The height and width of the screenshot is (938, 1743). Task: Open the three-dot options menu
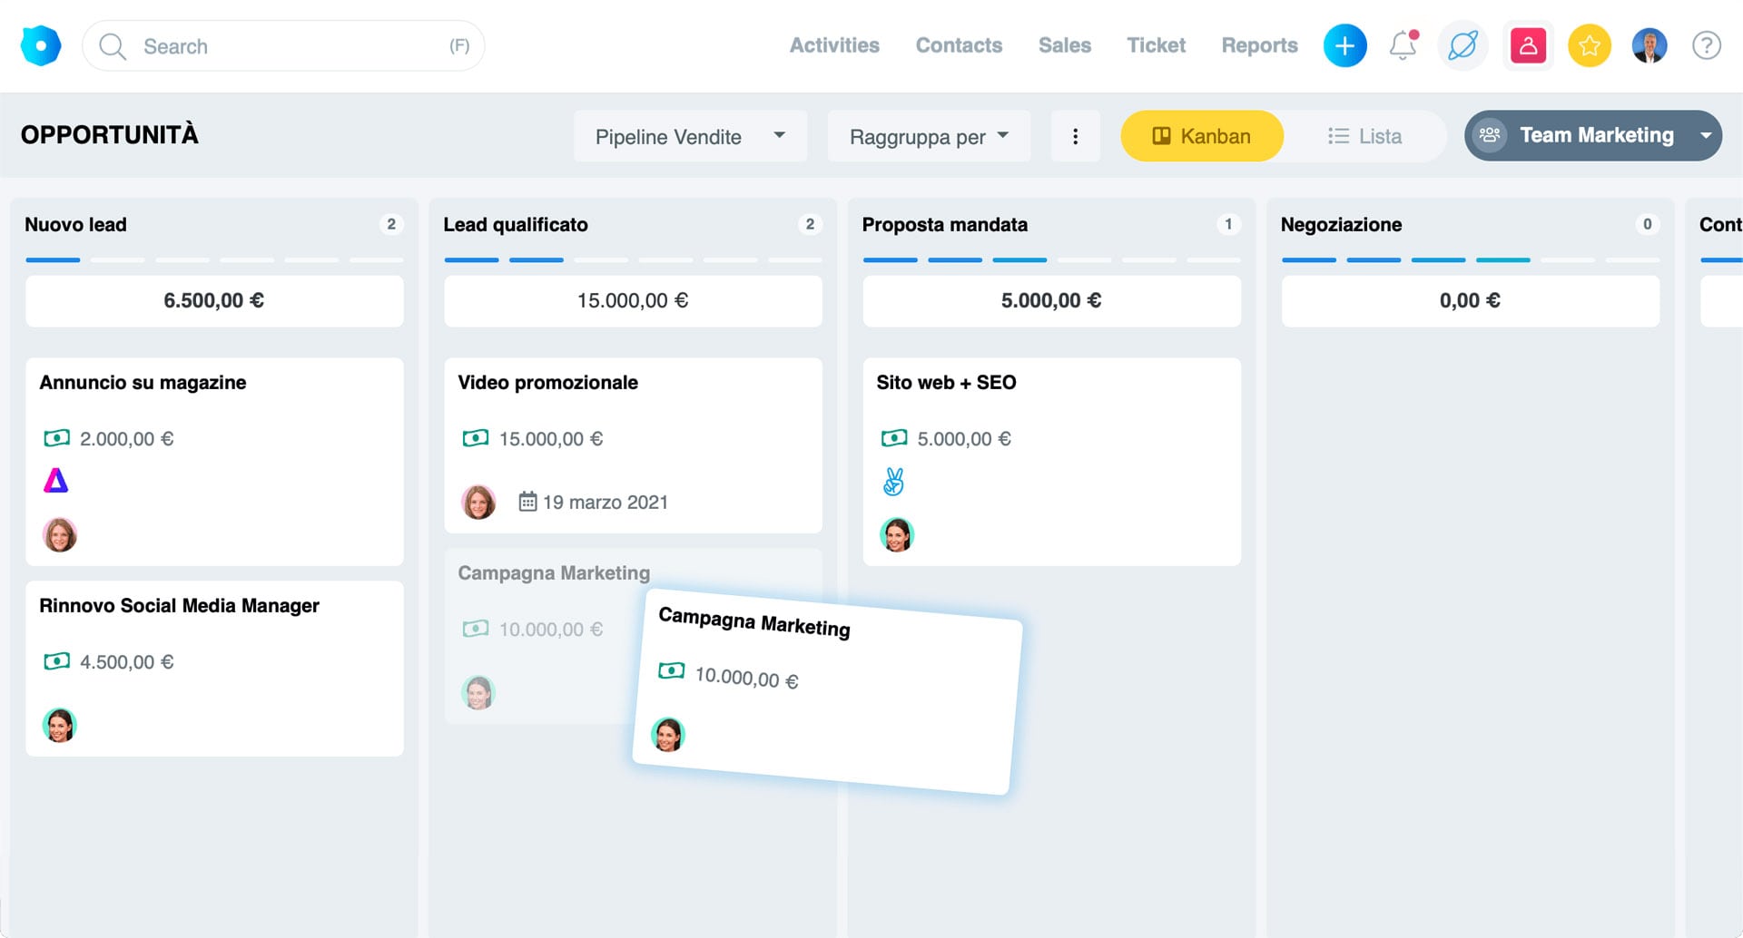pyautogui.click(x=1076, y=135)
